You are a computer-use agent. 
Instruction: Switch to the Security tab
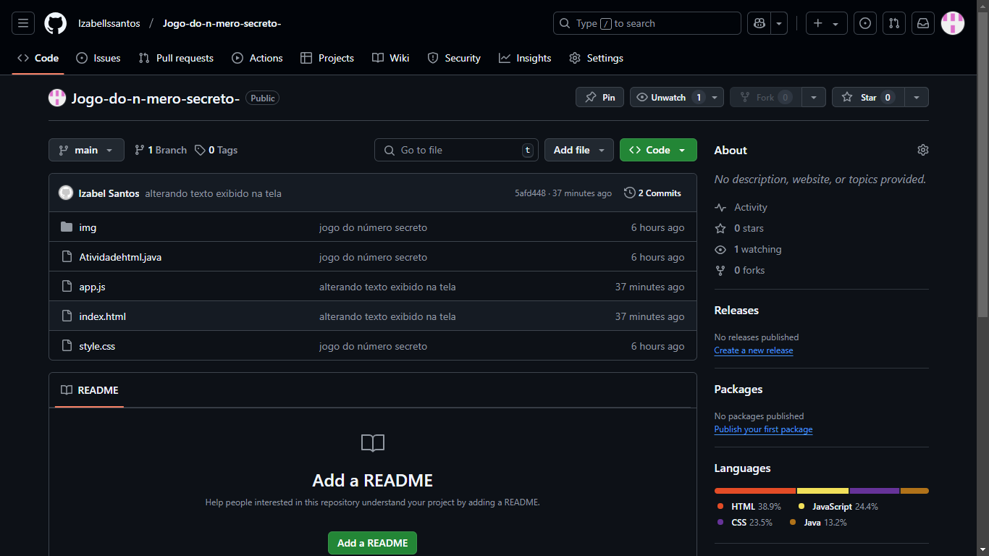click(x=454, y=58)
